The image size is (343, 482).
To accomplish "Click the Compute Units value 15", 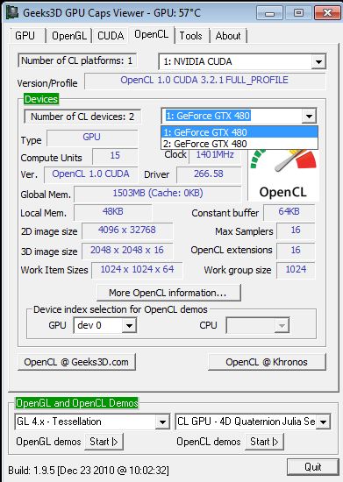I will [115, 156].
